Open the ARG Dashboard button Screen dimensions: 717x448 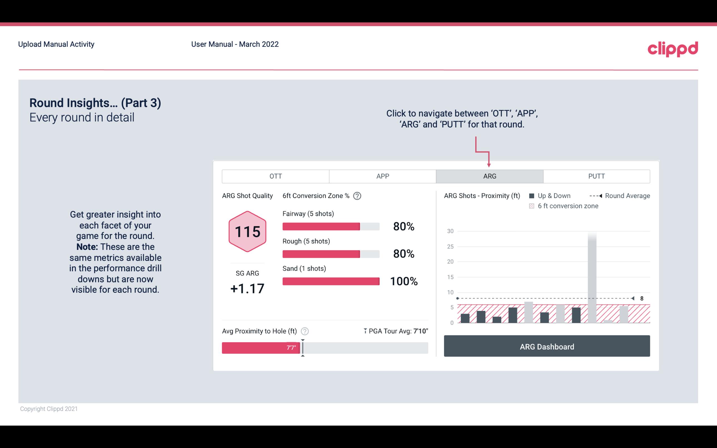[x=546, y=346]
